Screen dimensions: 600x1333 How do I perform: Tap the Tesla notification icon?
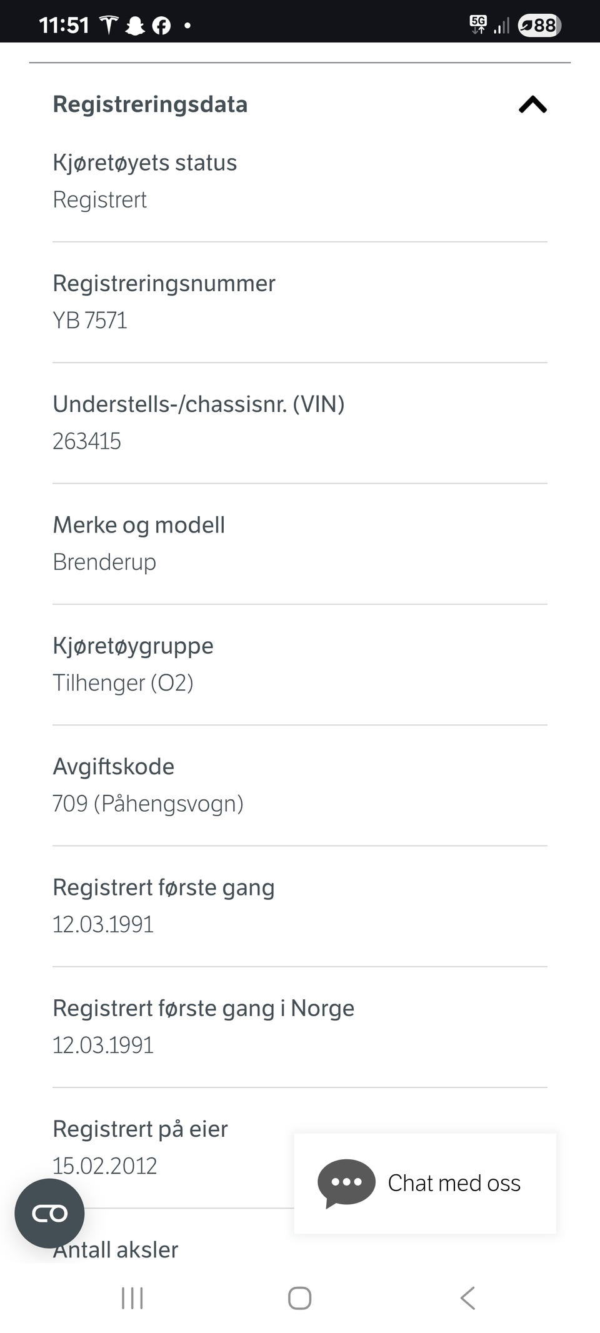pos(109,25)
